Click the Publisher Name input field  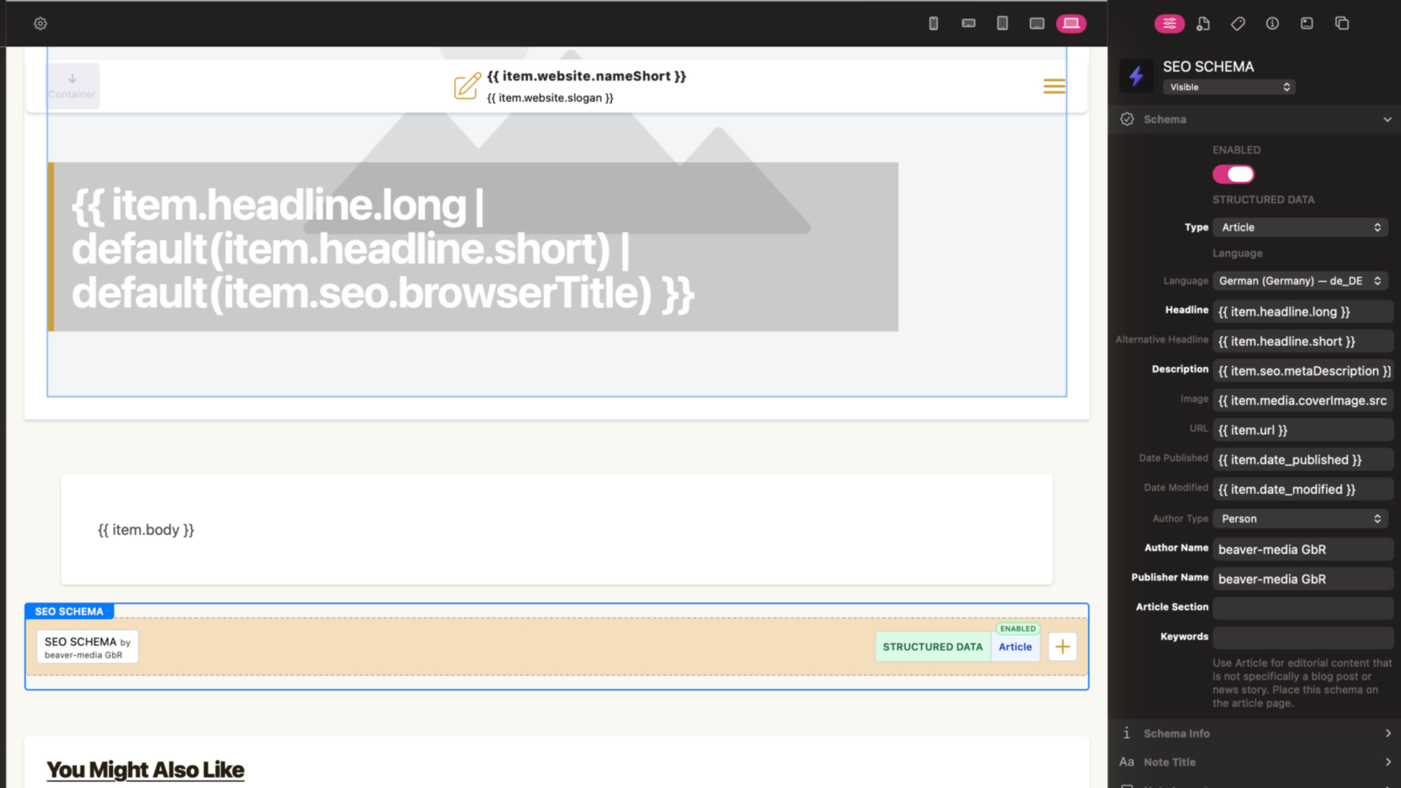(x=1303, y=579)
